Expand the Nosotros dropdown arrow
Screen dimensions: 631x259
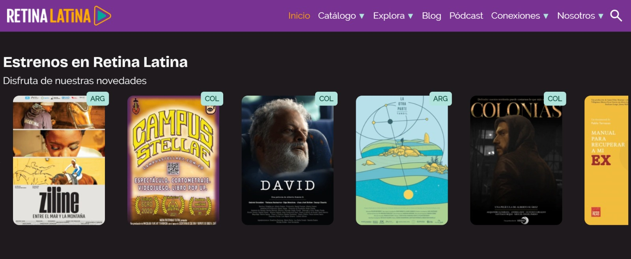[601, 16]
